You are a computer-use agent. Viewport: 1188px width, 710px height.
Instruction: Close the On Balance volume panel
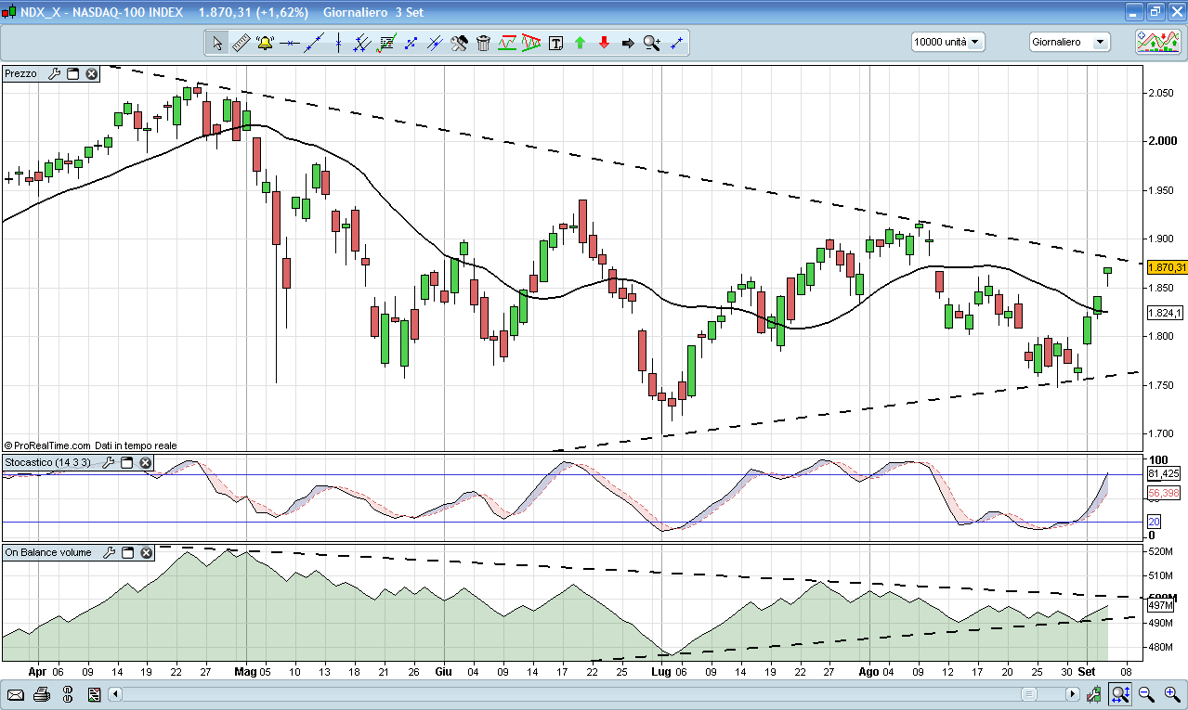coord(146,552)
